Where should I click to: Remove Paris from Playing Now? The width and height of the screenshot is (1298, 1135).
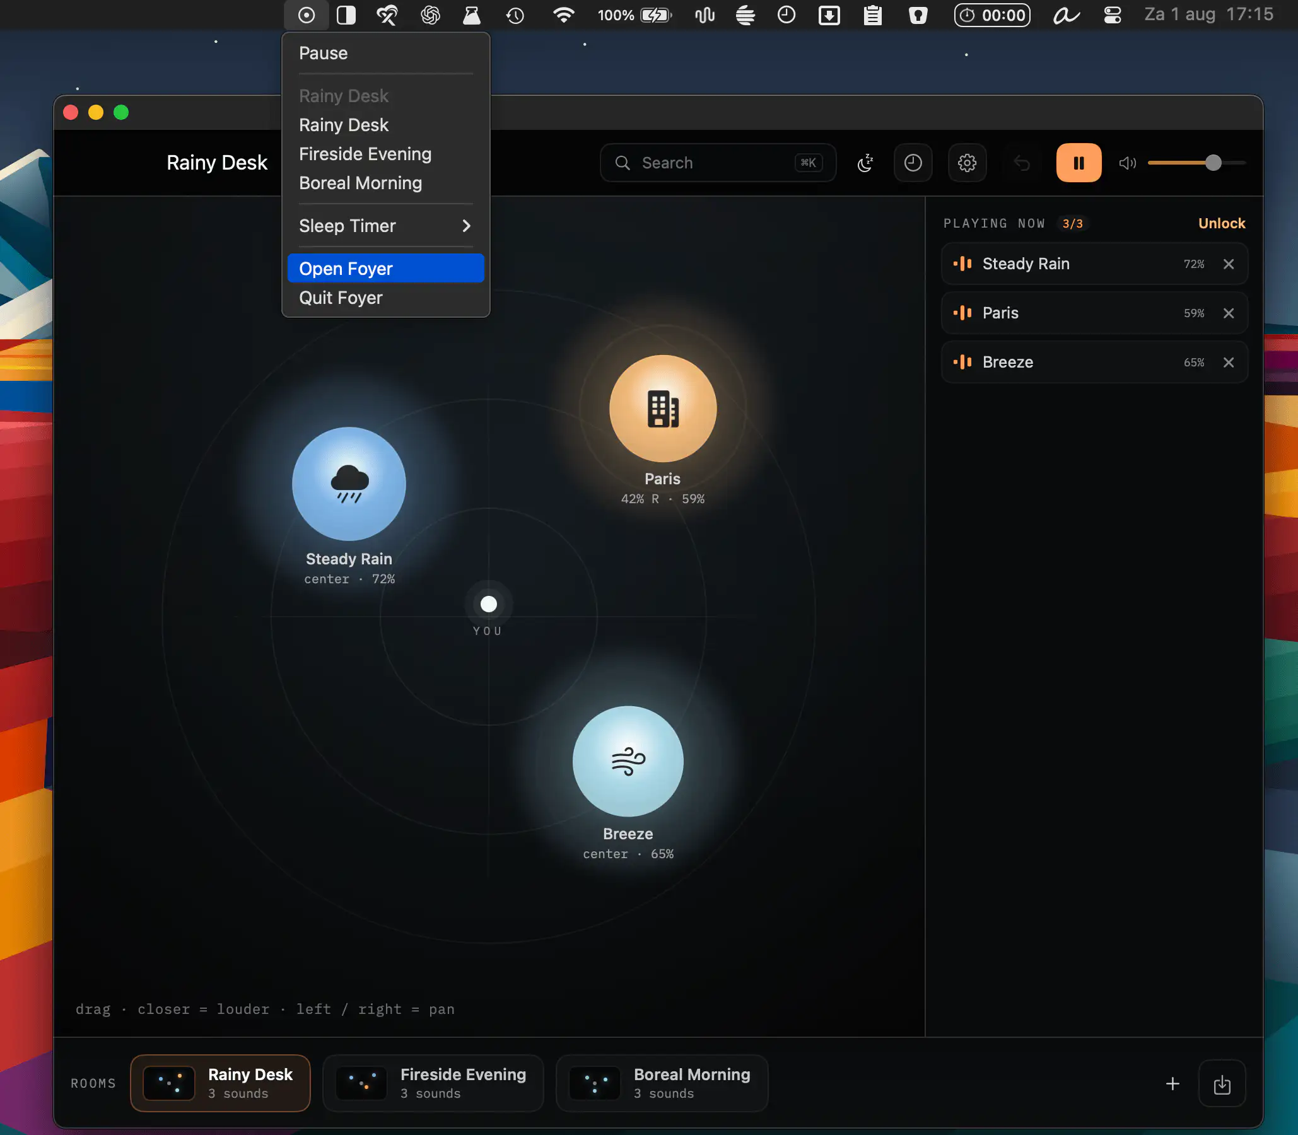(x=1229, y=313)
